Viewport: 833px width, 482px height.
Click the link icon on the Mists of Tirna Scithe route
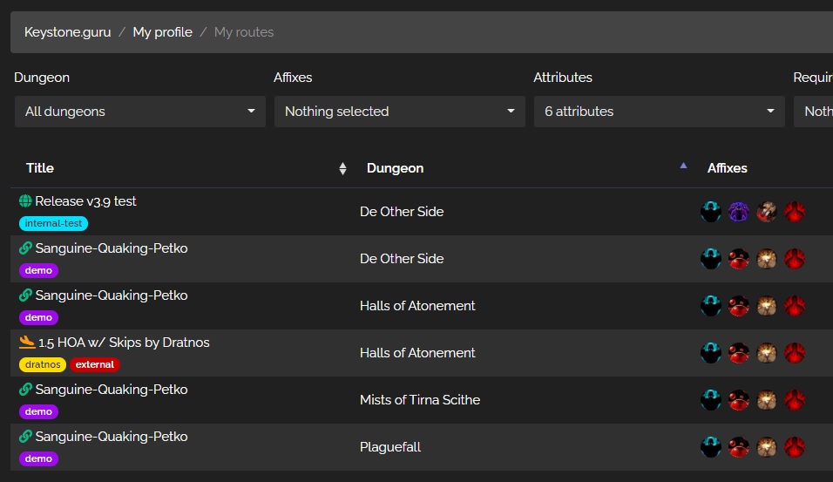25,390
